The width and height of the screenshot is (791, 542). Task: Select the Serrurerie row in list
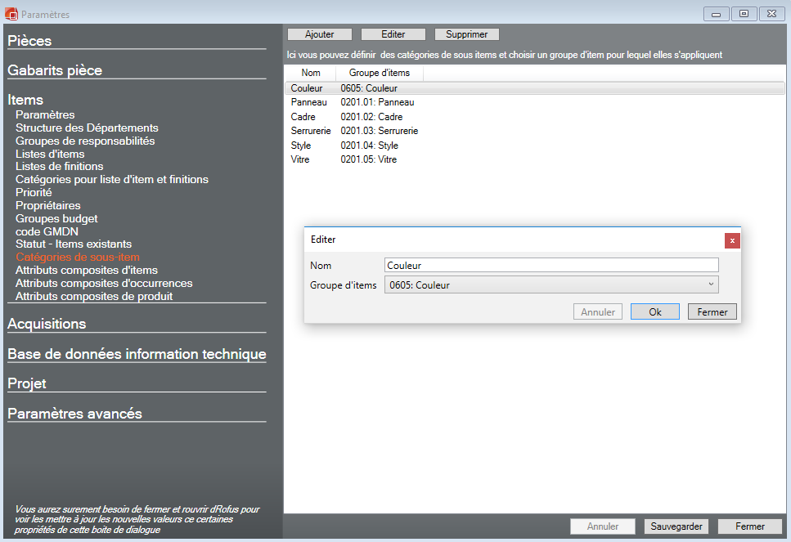[311, 131]
